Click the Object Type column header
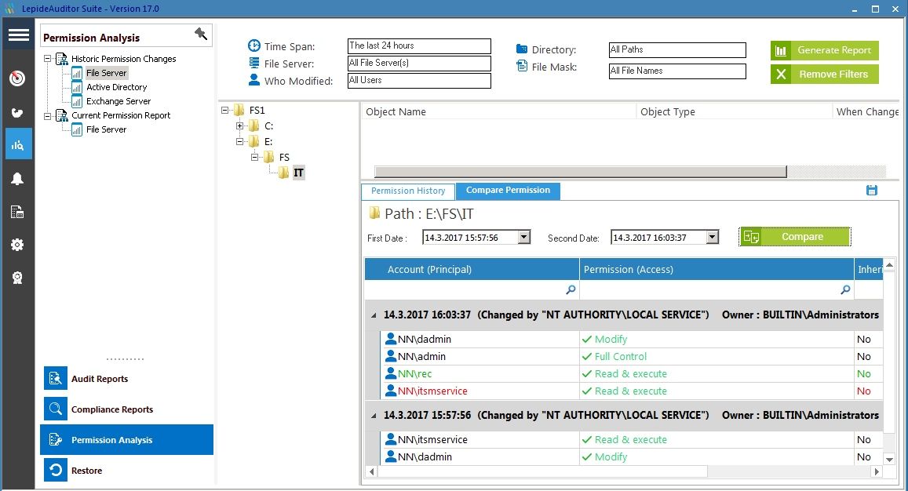The image size is (908, 491). pos(735,111)
